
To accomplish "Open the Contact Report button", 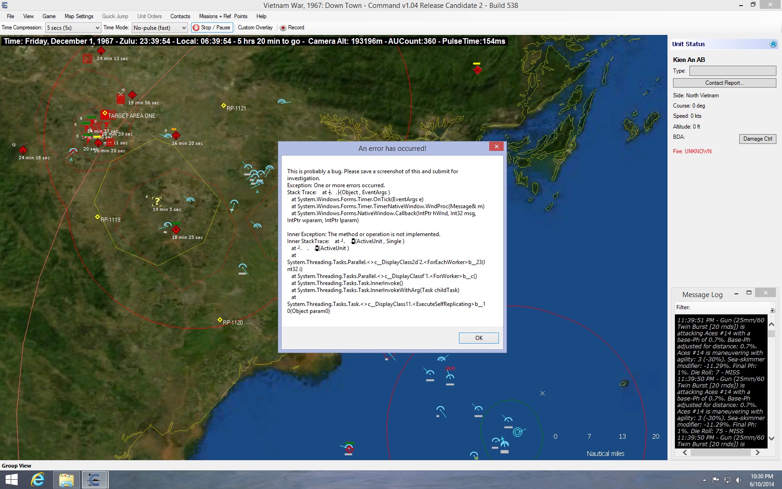I will [724, 83].
